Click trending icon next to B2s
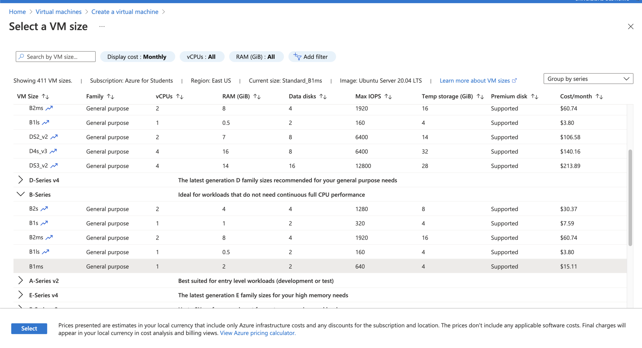Viewport: 642px width, 348px height. point(44,209)
